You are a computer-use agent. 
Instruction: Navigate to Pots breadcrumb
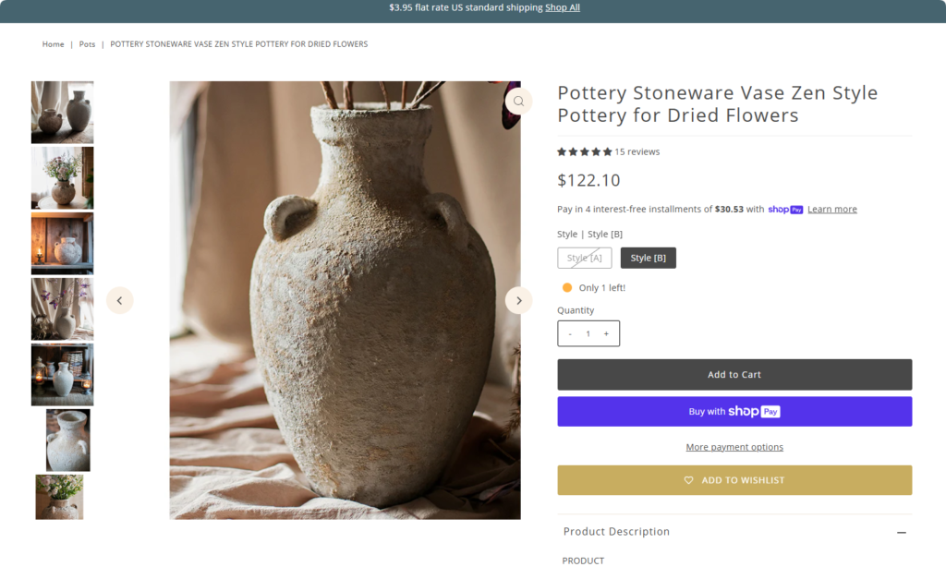87,44
